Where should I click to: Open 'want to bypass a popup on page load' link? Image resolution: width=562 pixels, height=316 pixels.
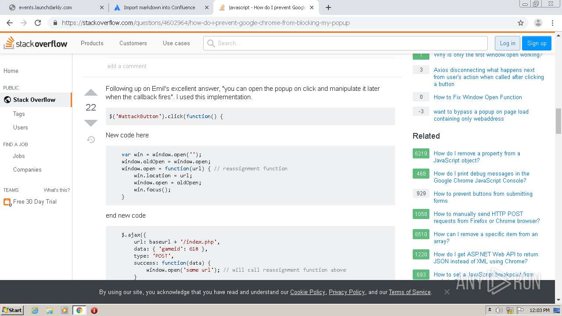click(481, 115)
